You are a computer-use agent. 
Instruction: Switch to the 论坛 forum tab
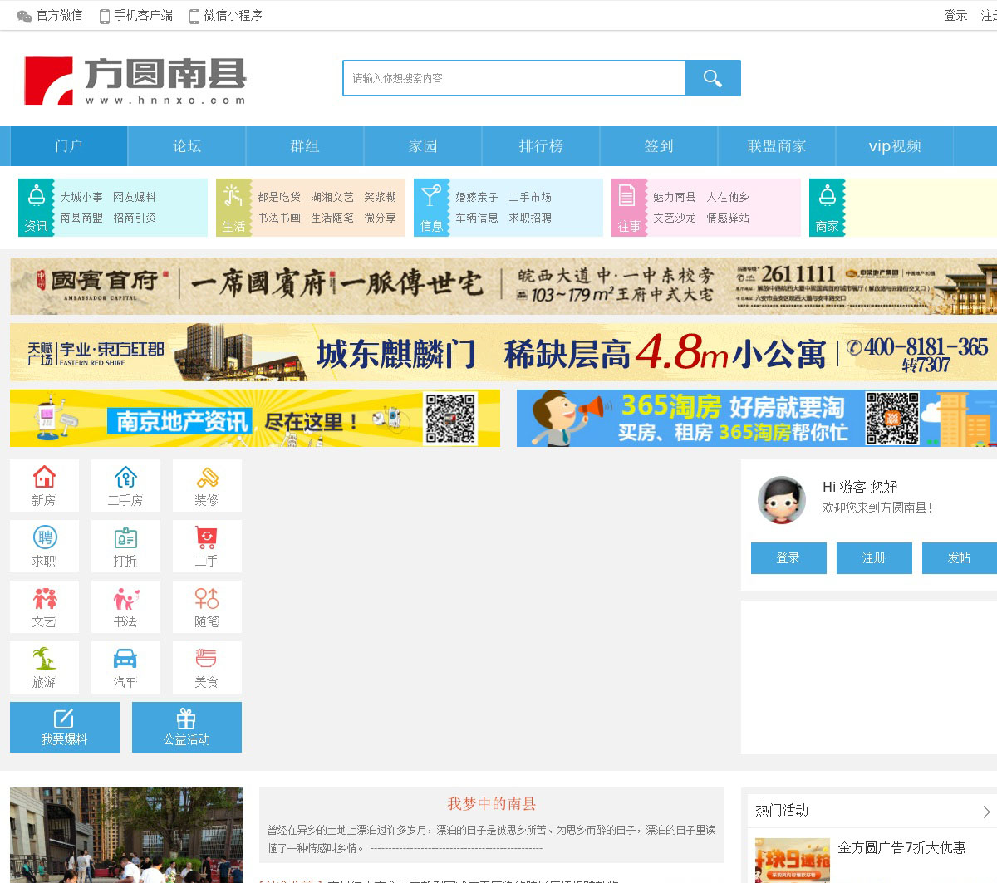click(187, 146)
